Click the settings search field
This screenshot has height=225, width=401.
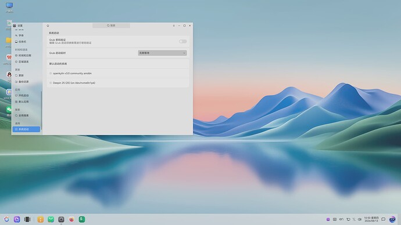(x=111, y=26)
